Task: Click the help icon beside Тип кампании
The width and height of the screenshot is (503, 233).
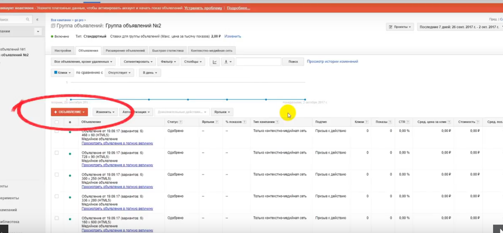Action: coord(277,122)
